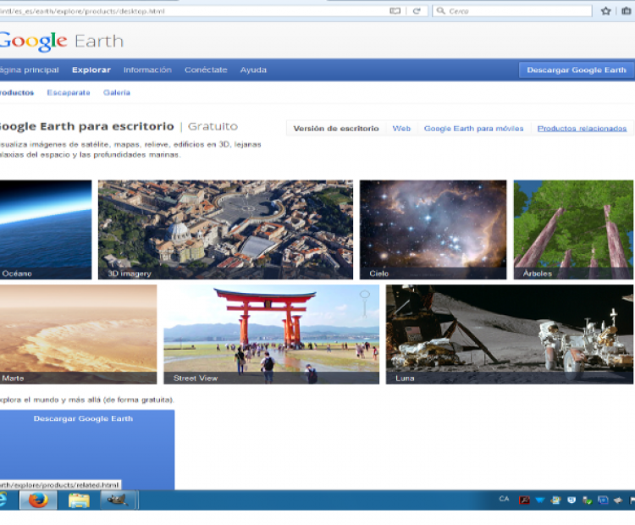Click the Internet Explorer taskbar icon
Screen dimensions: 635x525
[x=3, y=500]
